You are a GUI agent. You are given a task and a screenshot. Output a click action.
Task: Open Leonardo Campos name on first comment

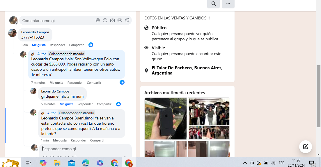click(35, 32)
